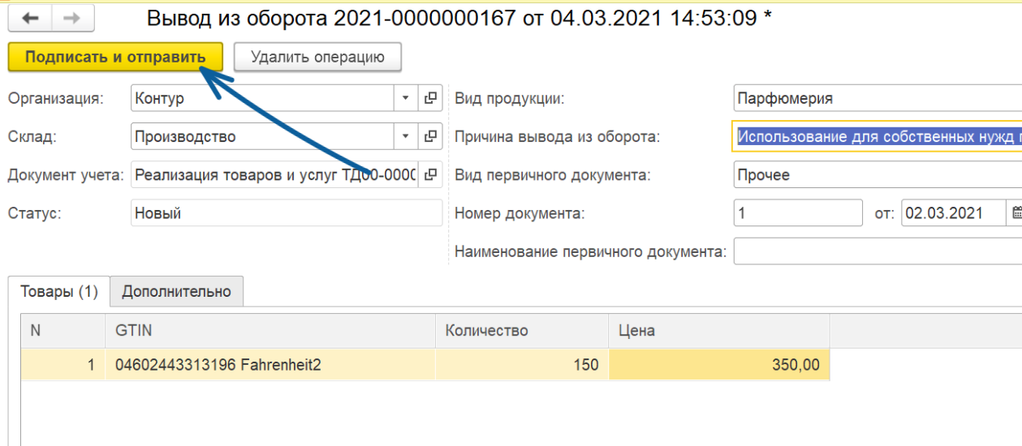Switch to the Товары (1) tab
Image resolution: width=1022 pixels, height=446 pixels.
[x=59, y=292]
